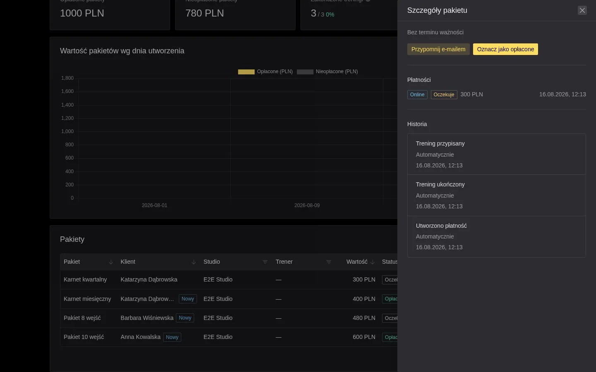Click Oznacz jako opłacone button

click(505, 49)
